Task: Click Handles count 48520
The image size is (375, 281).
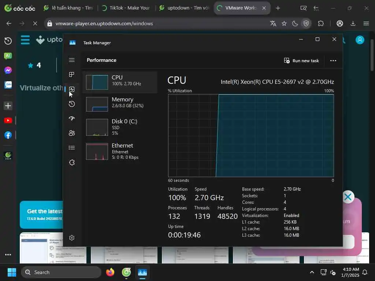Action: pos(227,216)
